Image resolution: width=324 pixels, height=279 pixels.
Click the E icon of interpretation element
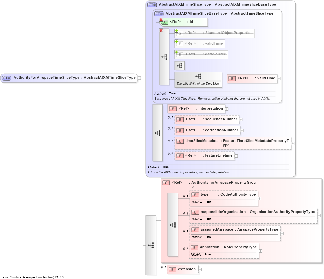coord(173,109)
